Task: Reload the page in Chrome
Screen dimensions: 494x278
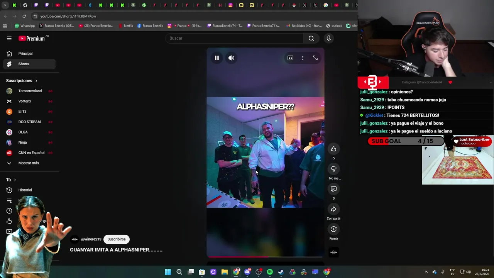Action: [x=24, y=16]
